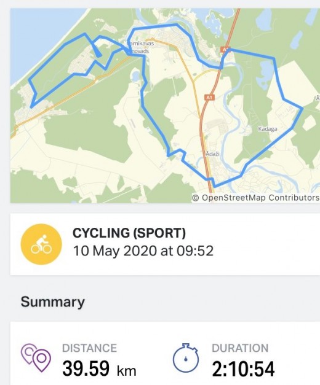Click the date 10 May 2020 at 09:52
320x385 pixels.
143,251
